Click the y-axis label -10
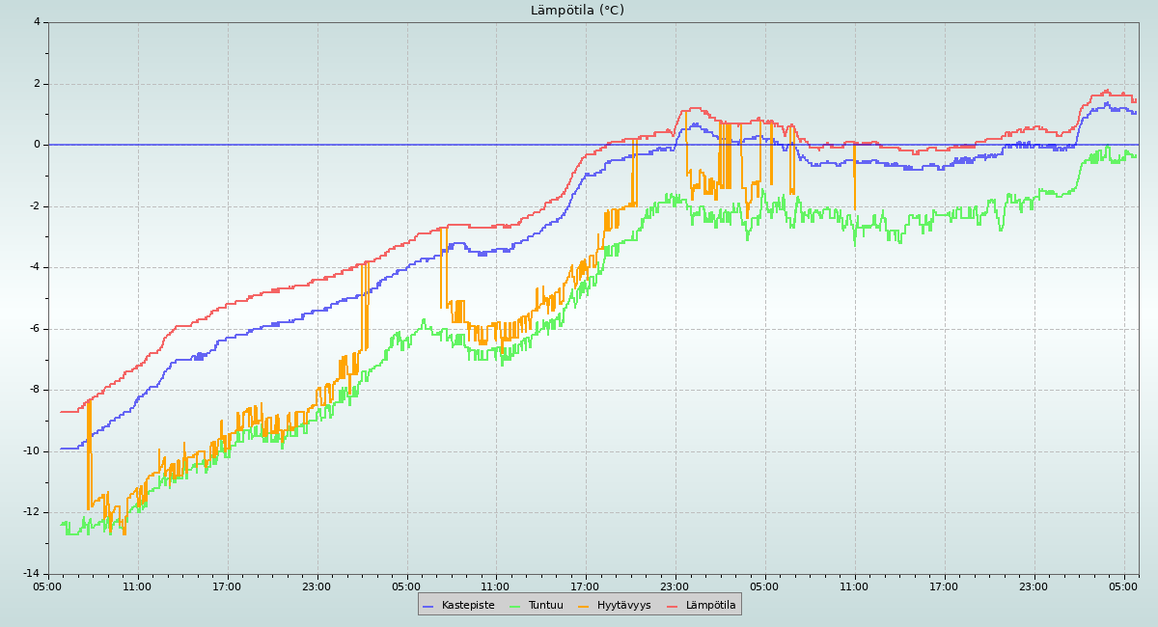Screen dimensions: 1158x627 tap(32, 451)
